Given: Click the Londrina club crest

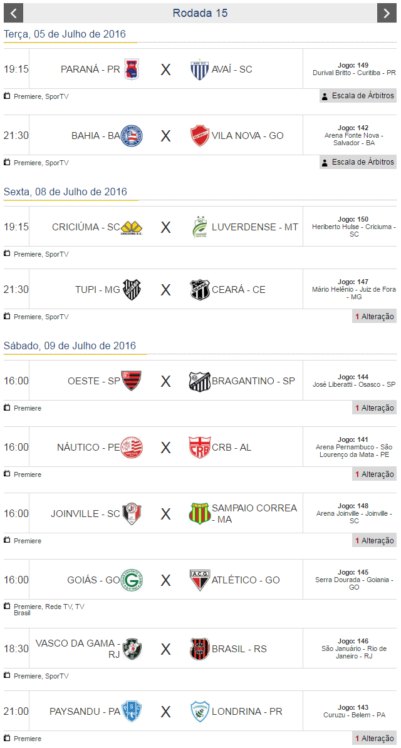Looking at the screenshot, I should [200, 711].
